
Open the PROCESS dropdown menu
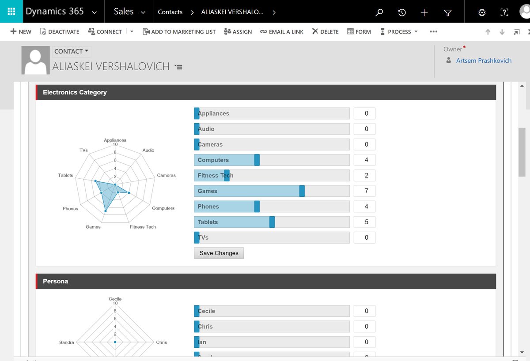[x=398, y=32]
